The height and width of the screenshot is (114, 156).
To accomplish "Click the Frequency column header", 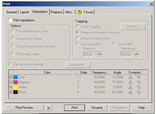I will coord(99,72).
